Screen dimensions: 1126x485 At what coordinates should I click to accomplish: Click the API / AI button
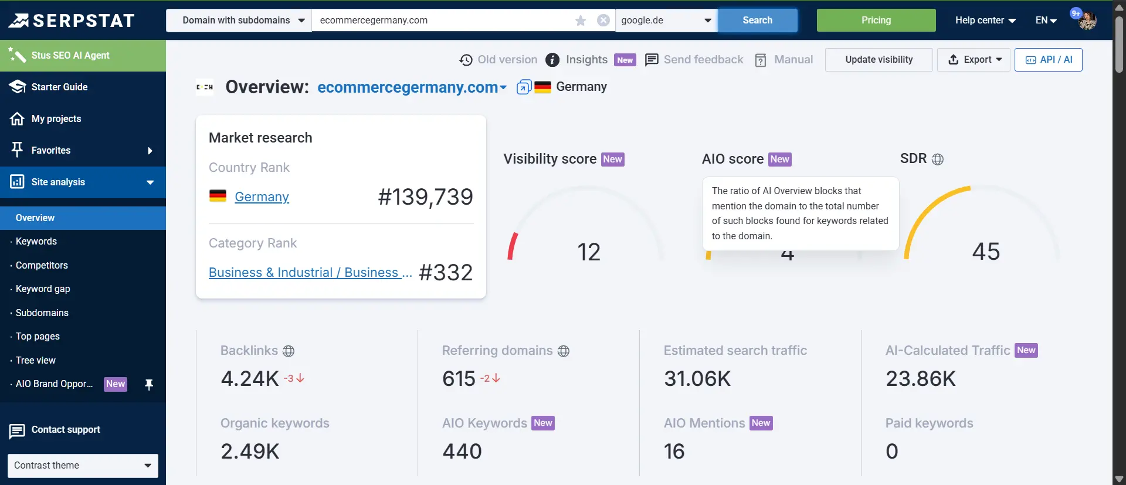pos(1049,60)
